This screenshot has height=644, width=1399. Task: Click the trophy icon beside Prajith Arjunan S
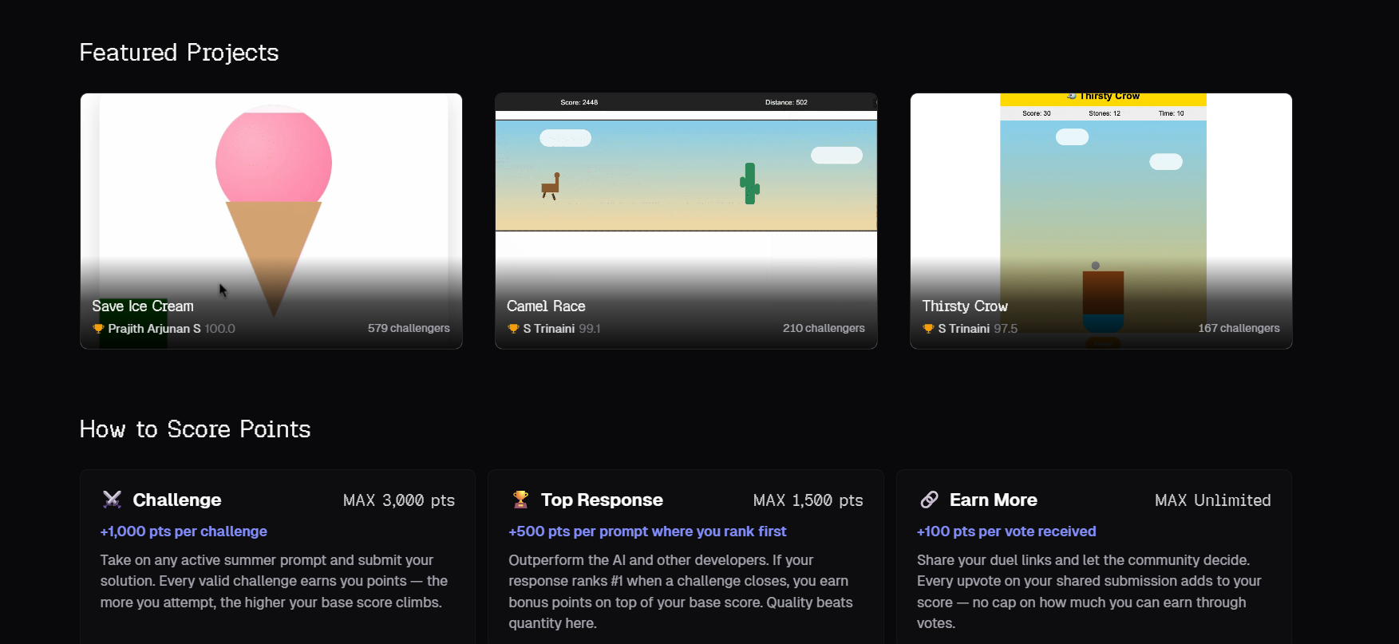point(98,329)
